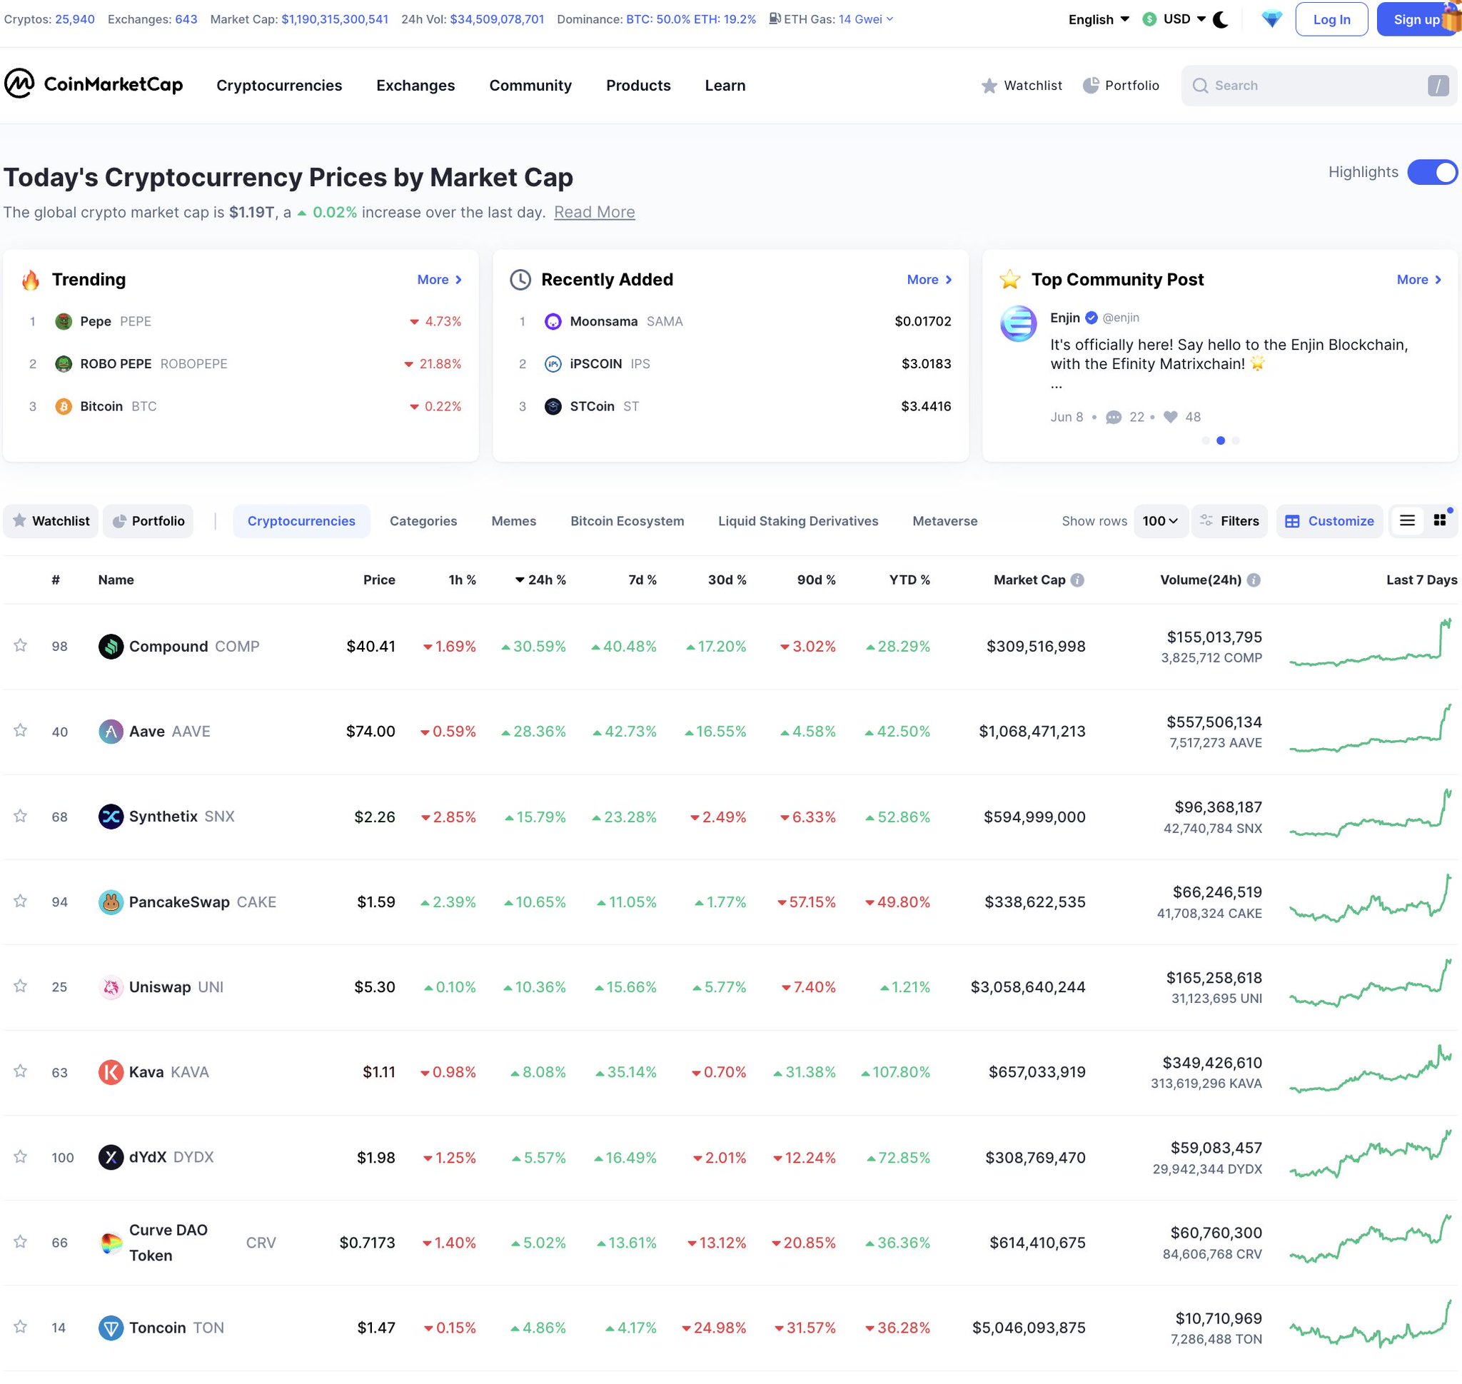
Task: Click the heart icon on Enjin post
Action: 1170,417
